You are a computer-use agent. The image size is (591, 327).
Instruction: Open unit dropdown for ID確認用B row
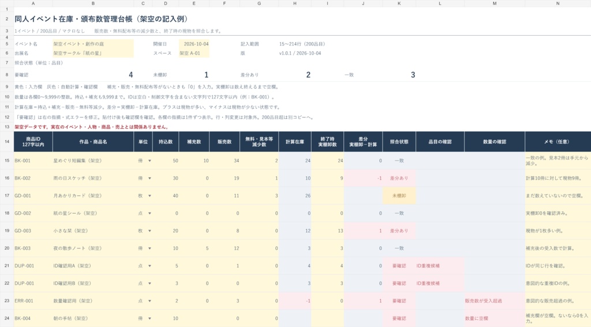(149, 283)
